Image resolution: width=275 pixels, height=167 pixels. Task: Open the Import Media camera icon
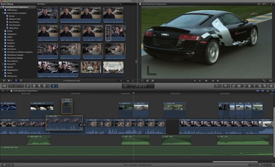click(x=4, y=86)
